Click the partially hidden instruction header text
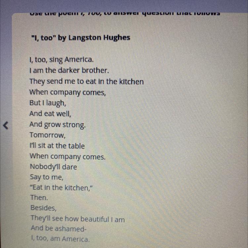The width and height of the screenshot is (248, 248). 125,14
